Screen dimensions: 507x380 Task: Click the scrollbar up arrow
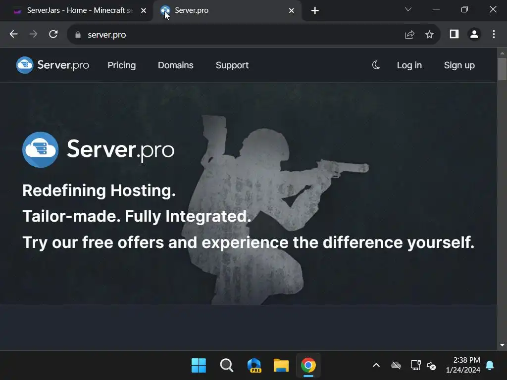(502, 53)
